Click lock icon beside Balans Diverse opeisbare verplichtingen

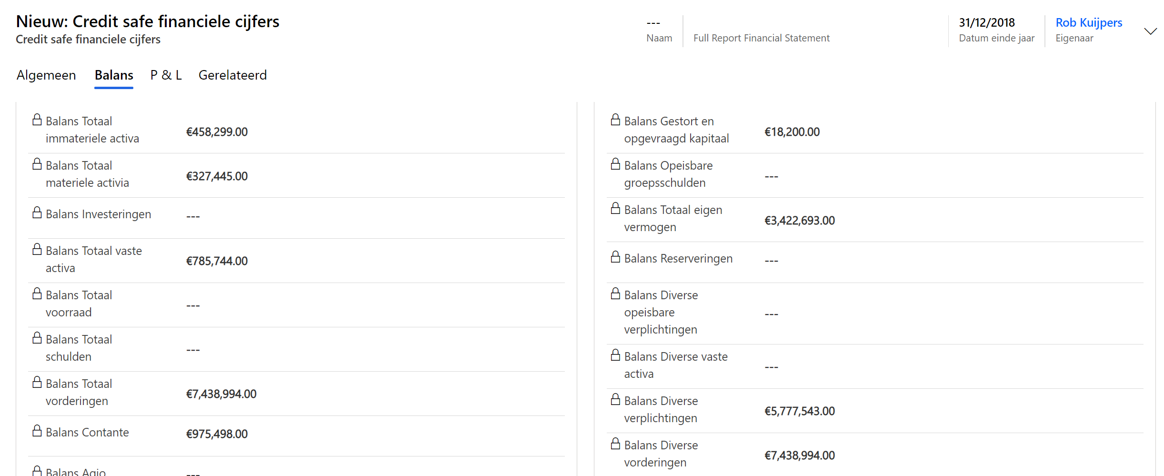616,294
